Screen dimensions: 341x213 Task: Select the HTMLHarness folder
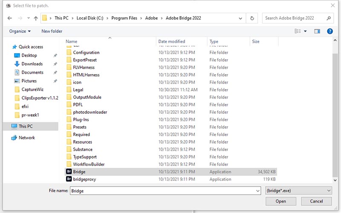[86, 75]
